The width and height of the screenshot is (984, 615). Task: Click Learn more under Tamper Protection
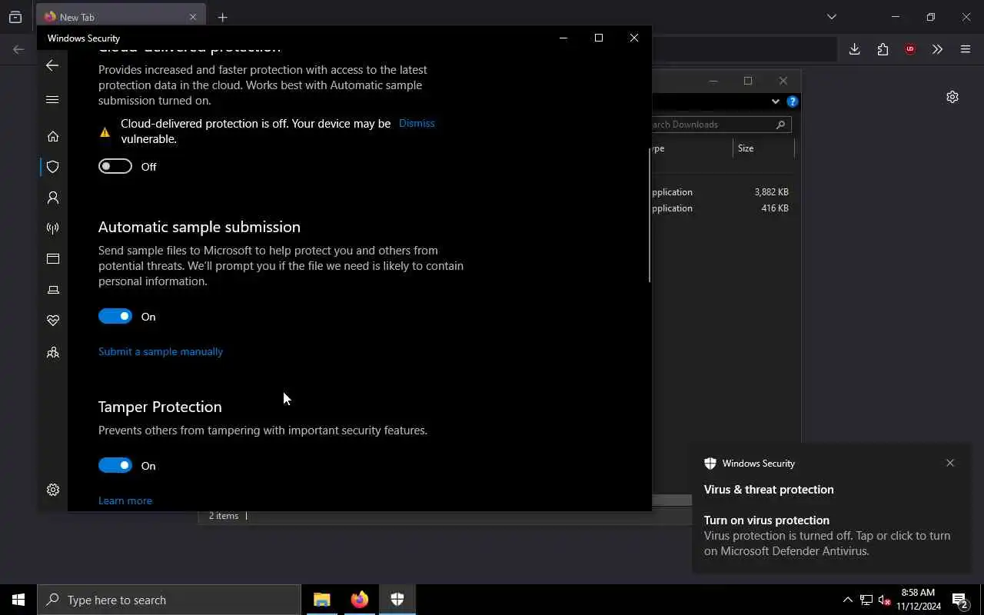125,500
